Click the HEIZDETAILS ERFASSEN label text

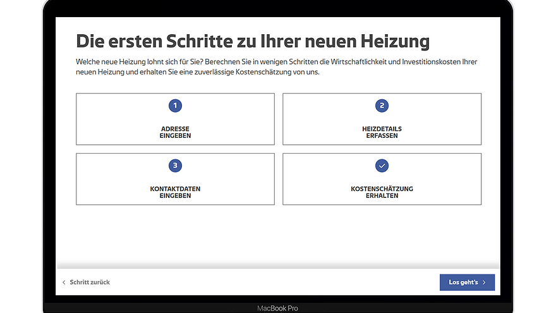382,132
